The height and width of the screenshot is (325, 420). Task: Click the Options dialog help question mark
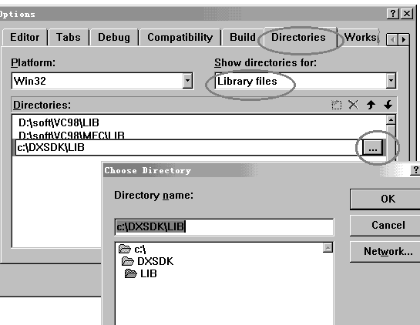click(x=393, y=13)
